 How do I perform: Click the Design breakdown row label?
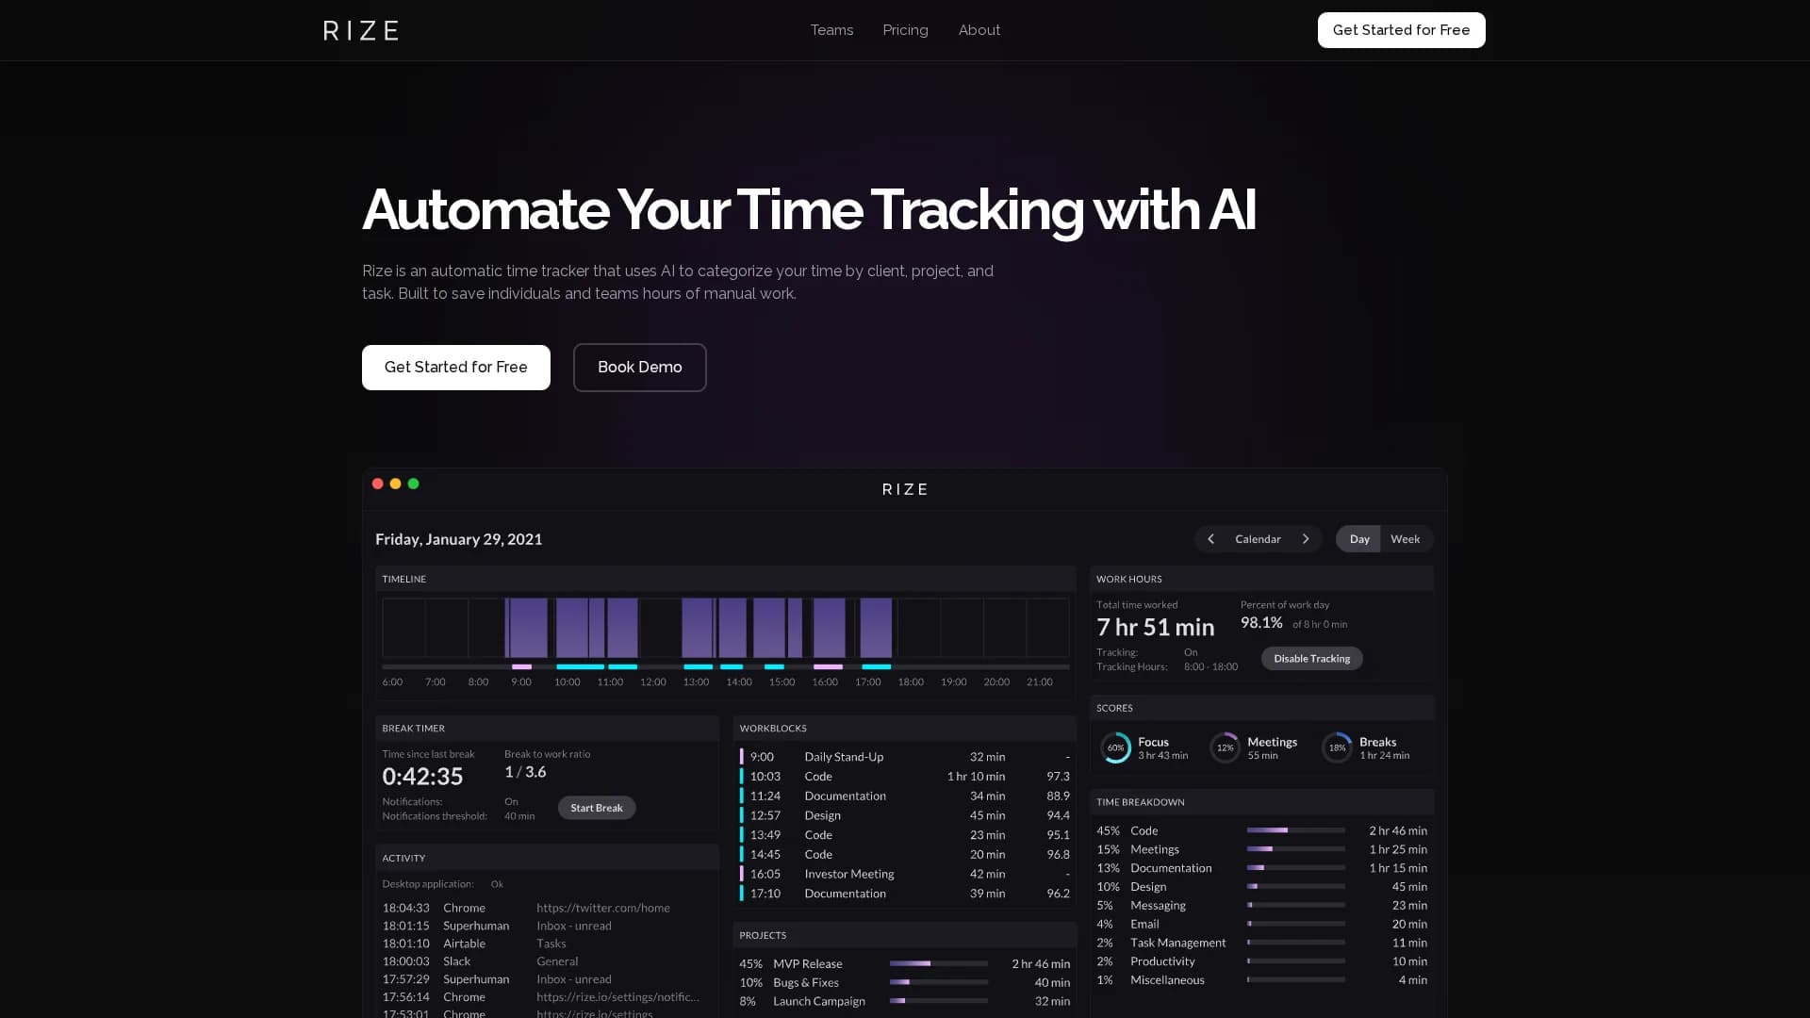pyautogui.click(x=1148, y=887)
